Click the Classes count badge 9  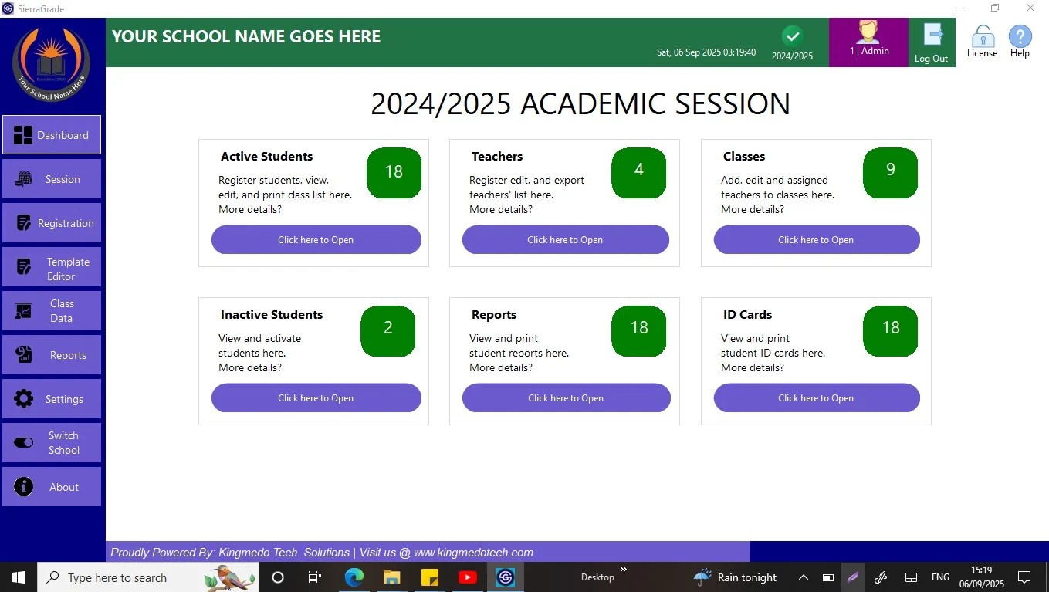tap(890, 172)
